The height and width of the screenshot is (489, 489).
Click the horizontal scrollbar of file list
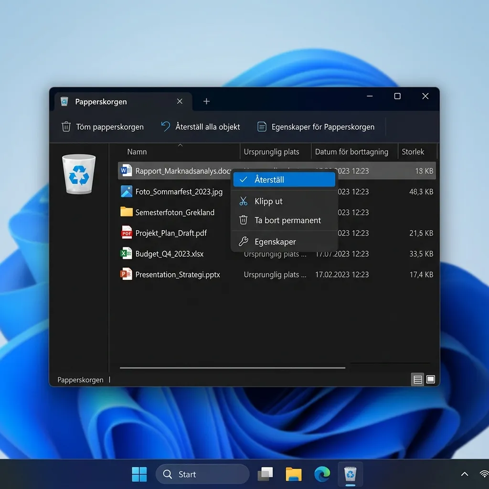point(233,368)
